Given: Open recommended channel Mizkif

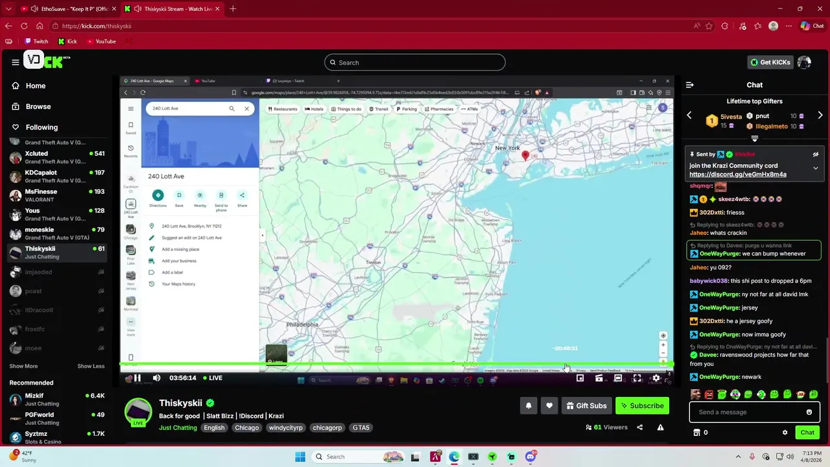Looking at the screenshot, I should click(57, 400).
